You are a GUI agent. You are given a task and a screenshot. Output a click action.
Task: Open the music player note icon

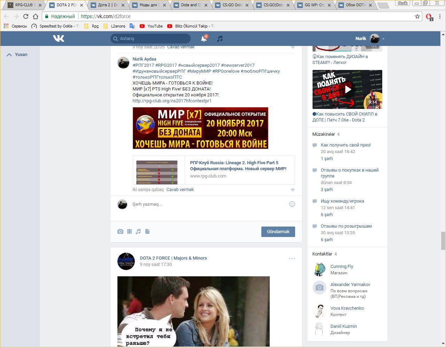(220, 39)
